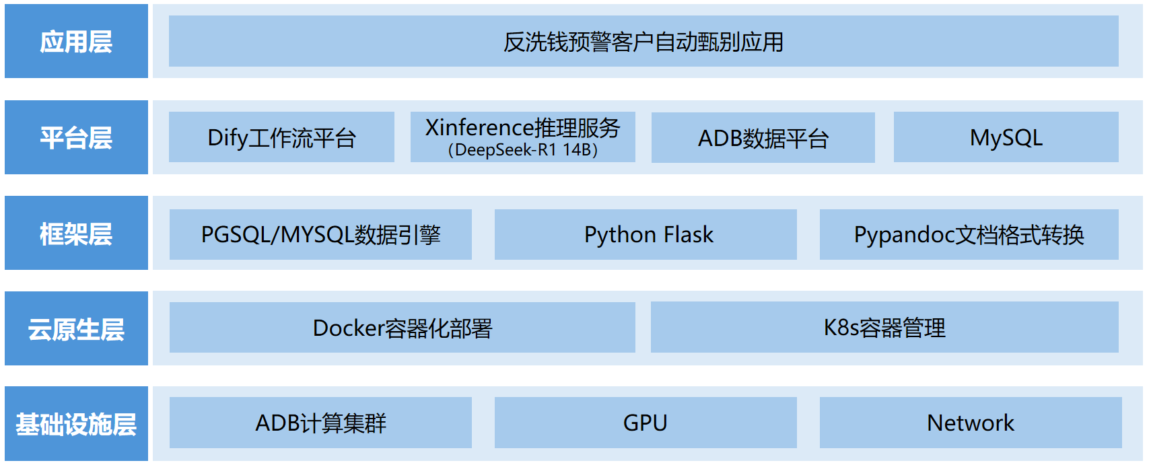Click the MySQL box
This screenshot has width=1149, height=465.
tap(1006, 137)
